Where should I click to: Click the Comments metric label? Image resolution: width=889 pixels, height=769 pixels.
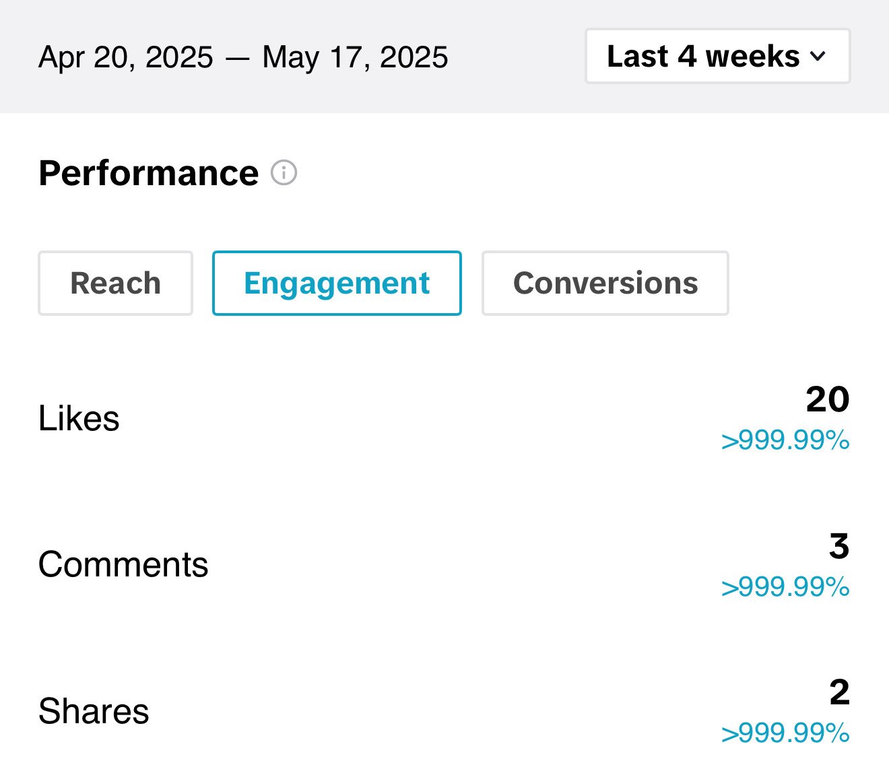coord(123,564)
